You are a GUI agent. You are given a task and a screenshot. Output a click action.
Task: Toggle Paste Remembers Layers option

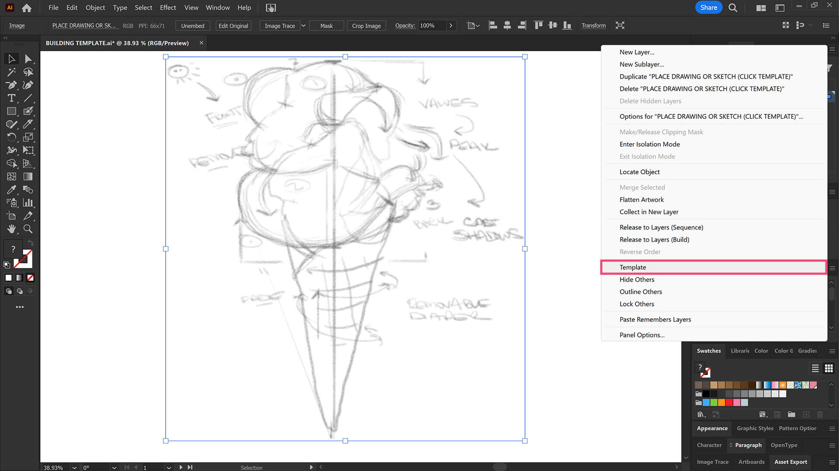[714, 320]
